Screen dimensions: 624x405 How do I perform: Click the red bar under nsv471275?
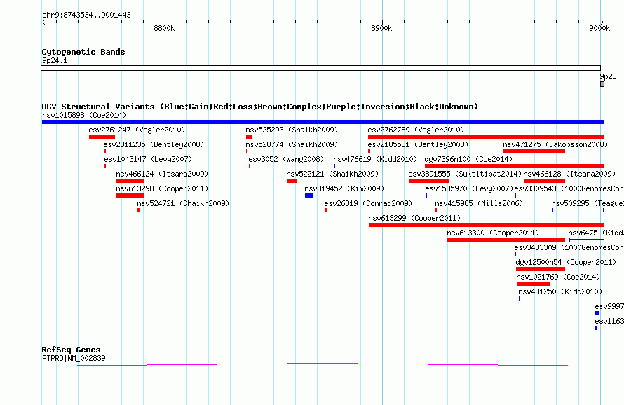[x=534, y=151]
